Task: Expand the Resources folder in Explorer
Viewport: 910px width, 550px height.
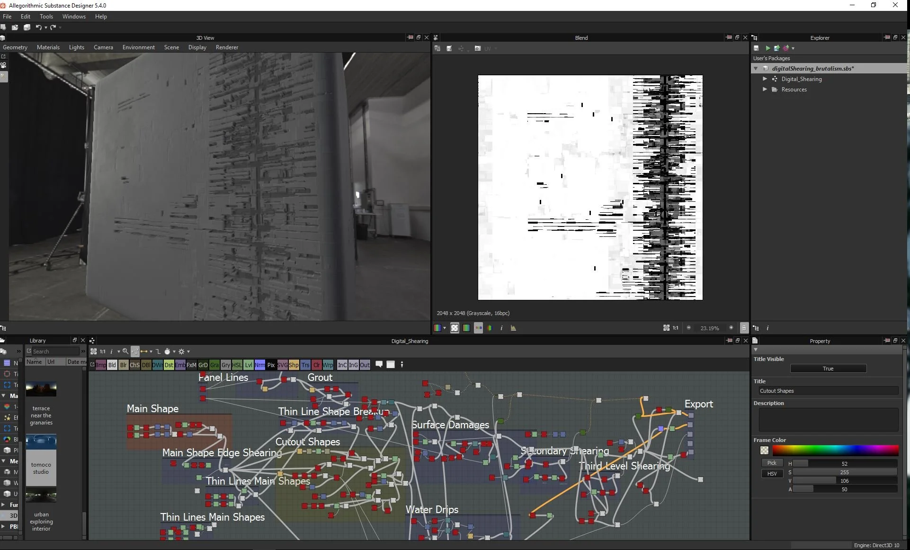Action: pos(765,90)
